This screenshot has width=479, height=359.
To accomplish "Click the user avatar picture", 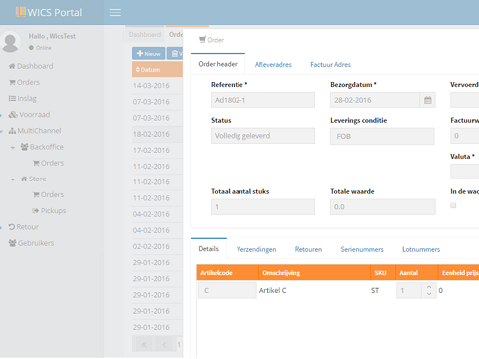I will [x=10, y=42].
